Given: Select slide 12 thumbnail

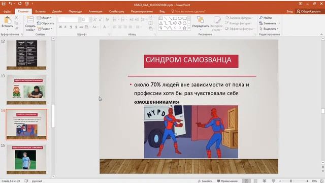Looking at the screenshot, I should tap(26, 55).
